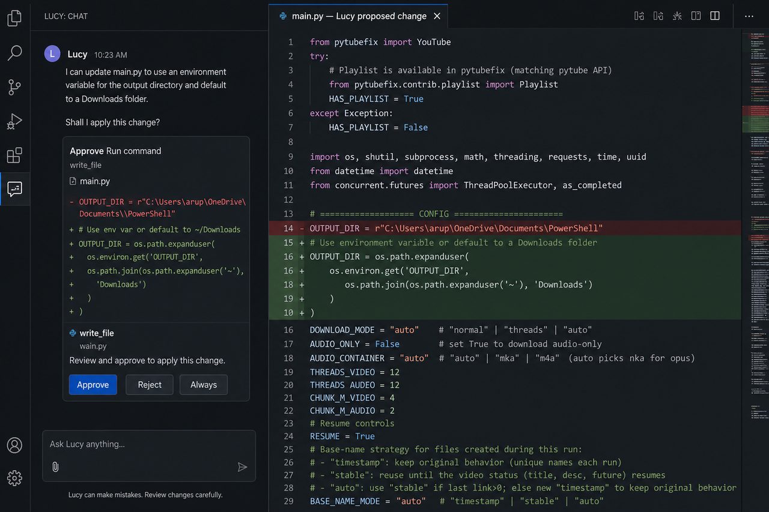The image size is (769, 512).
Task: Click the 'HAS_PLAYLIST = True' code line
Action: (376, 99)
